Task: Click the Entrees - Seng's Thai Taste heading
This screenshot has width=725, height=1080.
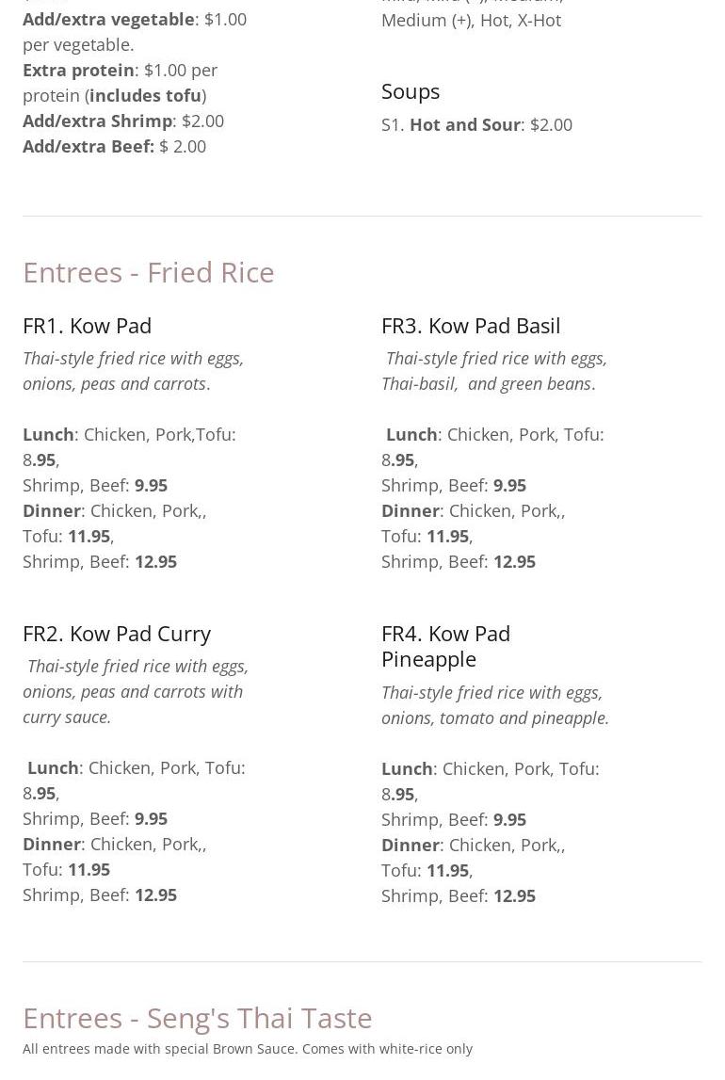Action: (x=198, y=1018)
